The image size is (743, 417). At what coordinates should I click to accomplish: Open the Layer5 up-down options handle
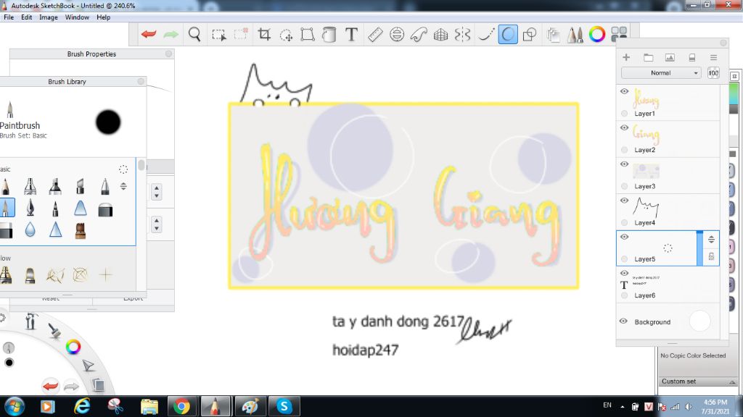(x=711, y=239)
